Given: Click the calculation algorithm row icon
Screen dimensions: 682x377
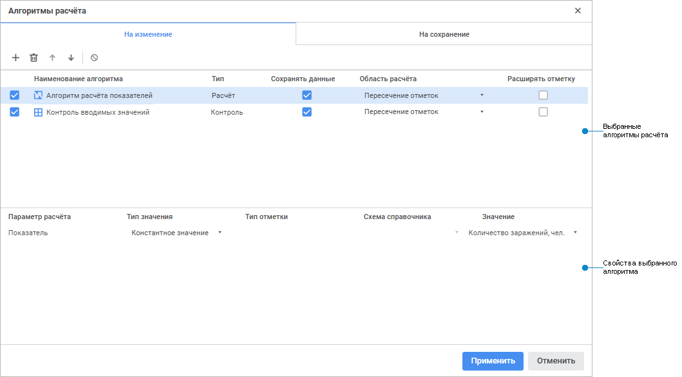Looking at the screenshot, I should 38,95.
